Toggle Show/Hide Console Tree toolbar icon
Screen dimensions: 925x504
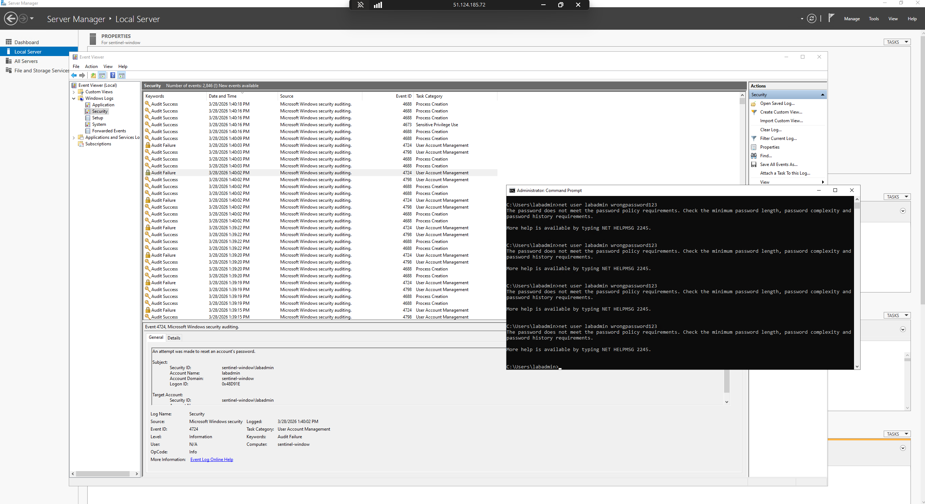point(102,75)
